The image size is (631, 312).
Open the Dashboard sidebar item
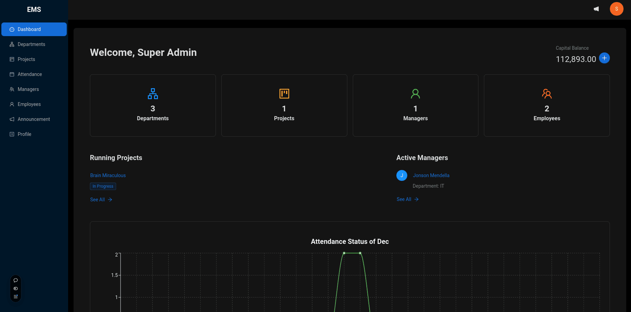(x=34, y=29)
